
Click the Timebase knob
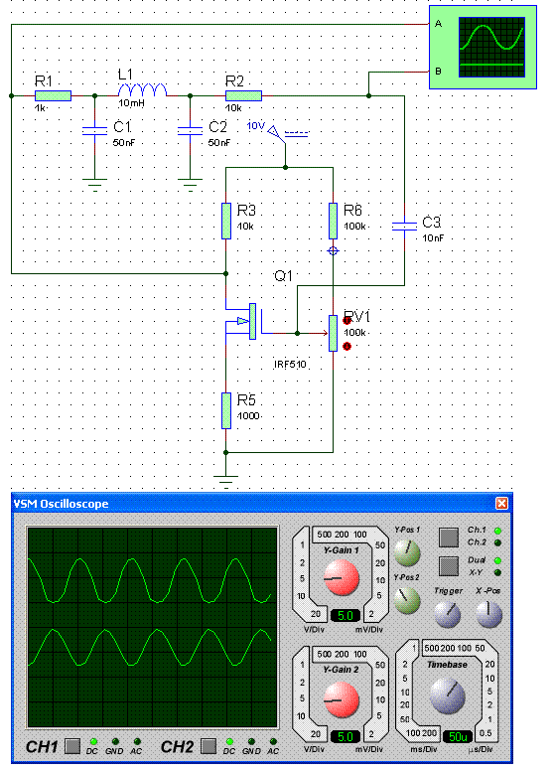[448, 695]
